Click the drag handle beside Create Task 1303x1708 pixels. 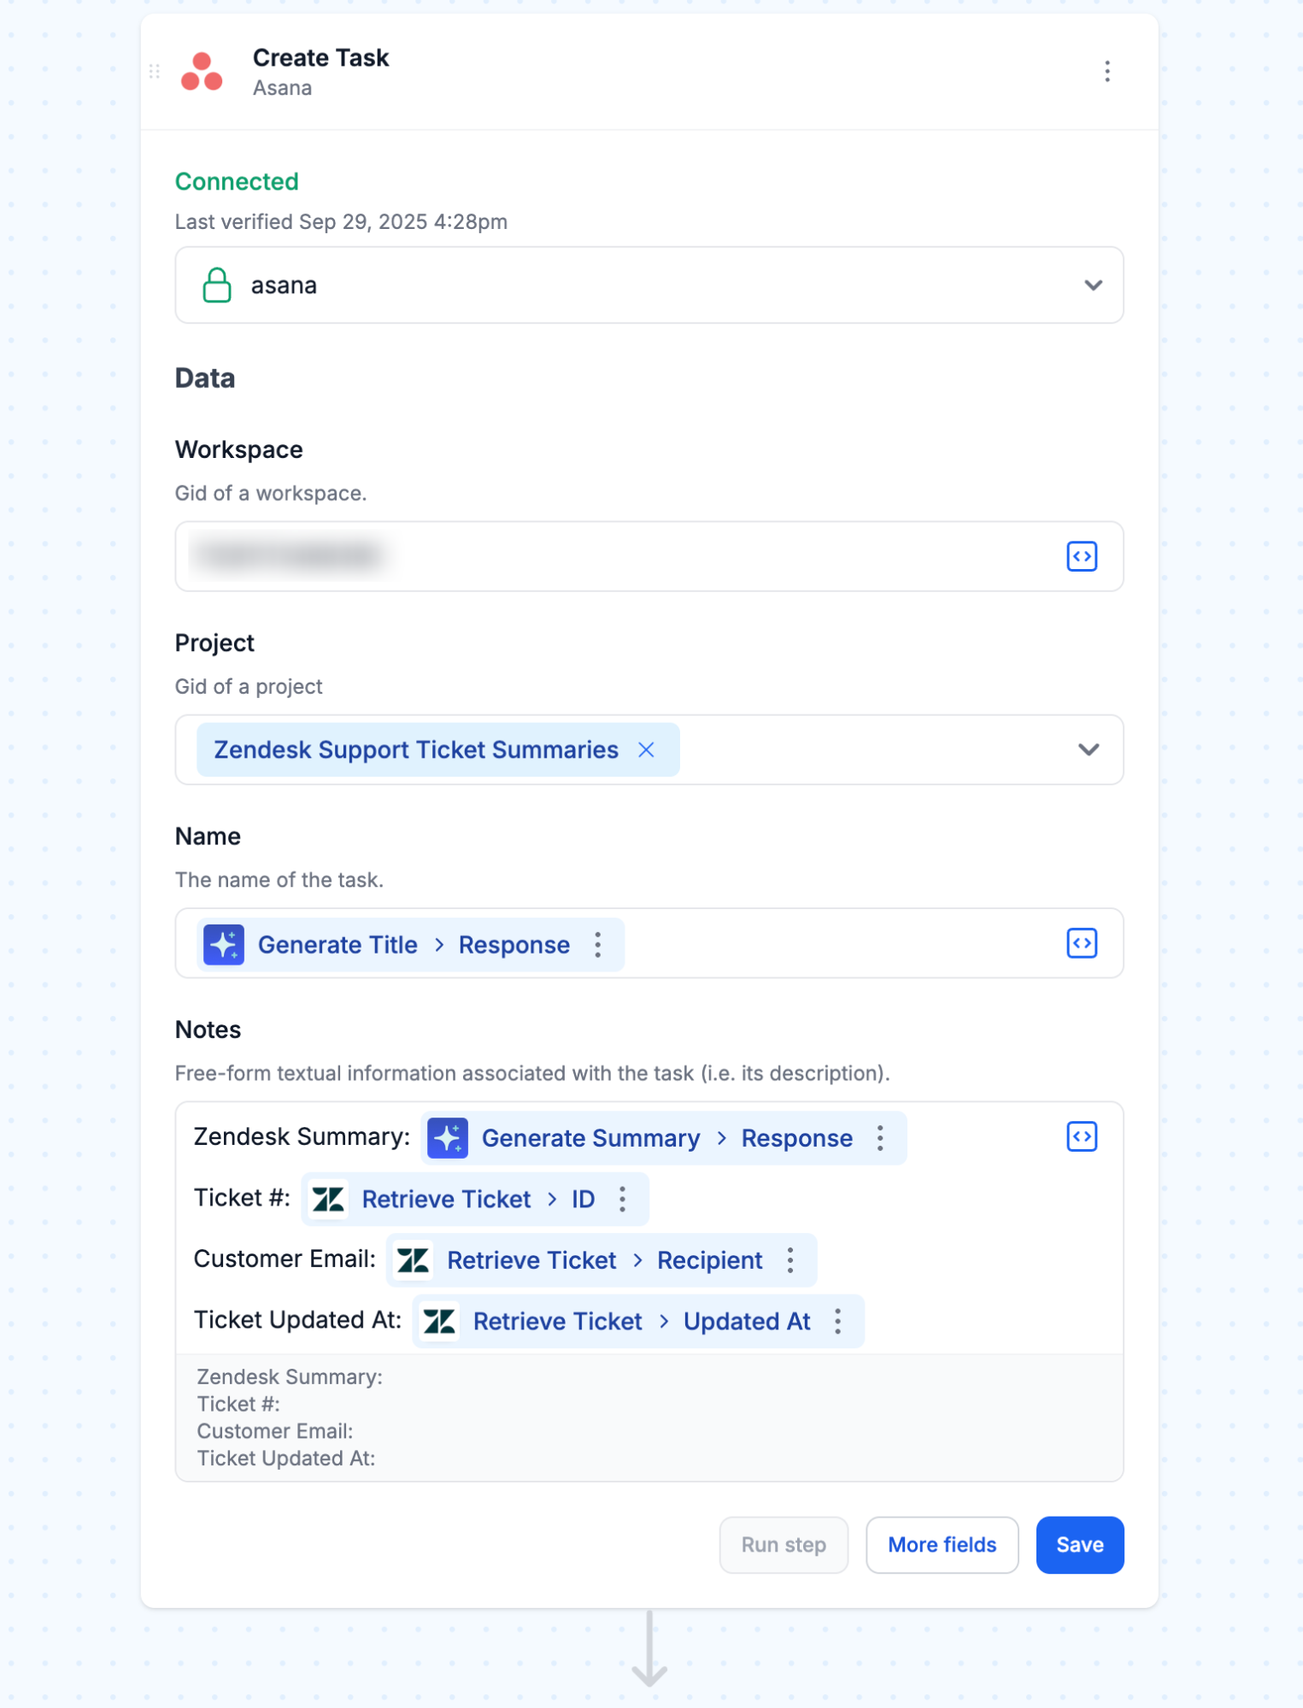pyautogui.click(x=155, y=72)
